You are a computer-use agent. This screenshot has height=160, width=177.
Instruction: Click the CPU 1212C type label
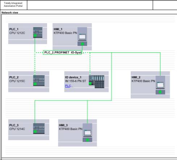click(x=17, y=33)
